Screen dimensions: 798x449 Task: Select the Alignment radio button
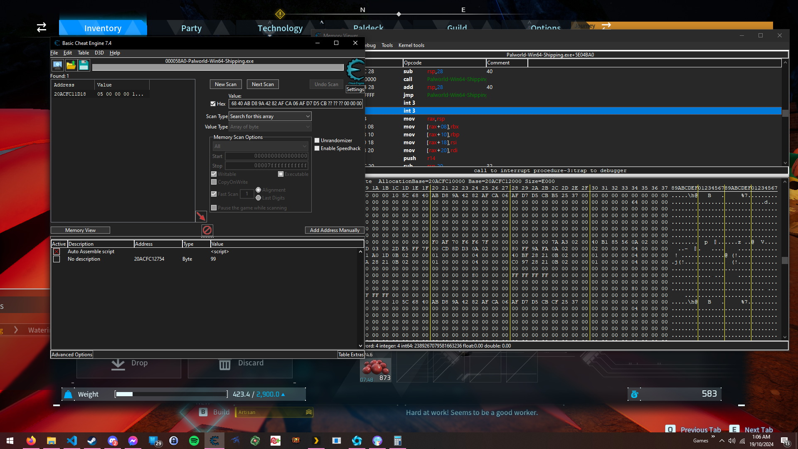(259, 190)
